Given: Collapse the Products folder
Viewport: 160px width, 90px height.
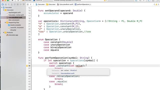Looking at the screenshot, I should click(x=3, y=32).
